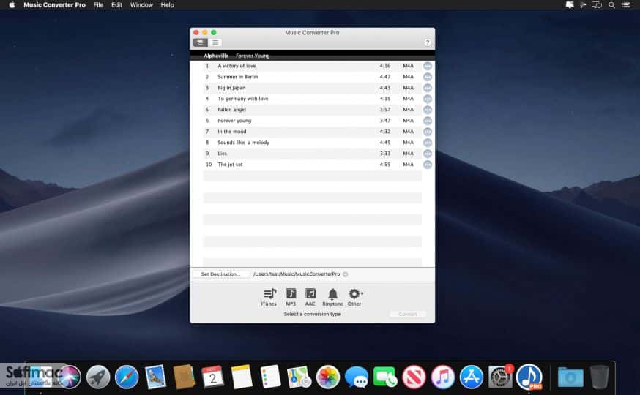
Task: Switch to plain list view
Action: click(215, 42)
